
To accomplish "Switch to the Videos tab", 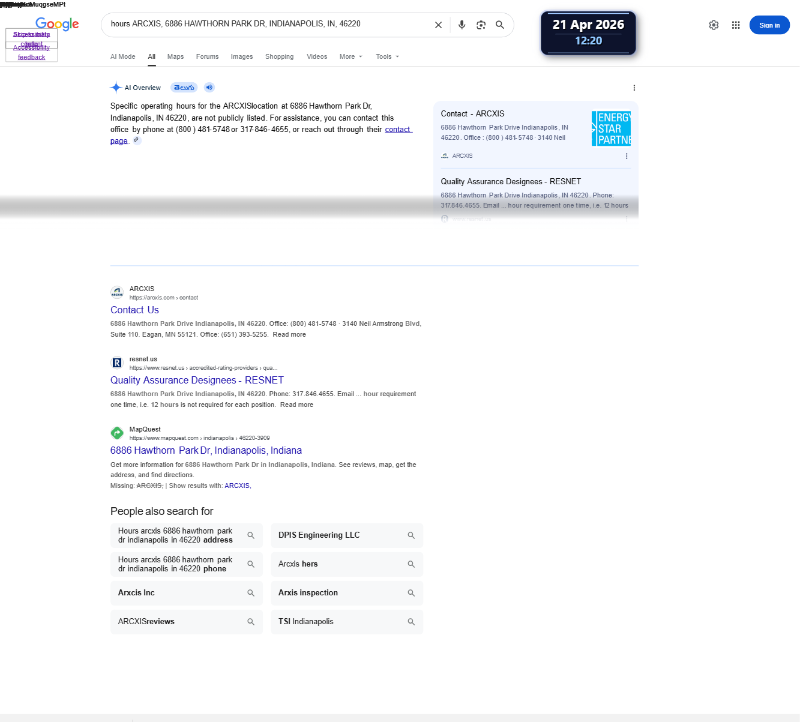I will (317, 56).
